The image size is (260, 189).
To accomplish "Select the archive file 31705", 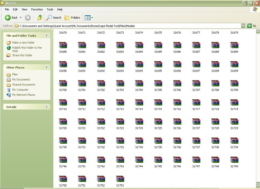I will click(158, 84).
